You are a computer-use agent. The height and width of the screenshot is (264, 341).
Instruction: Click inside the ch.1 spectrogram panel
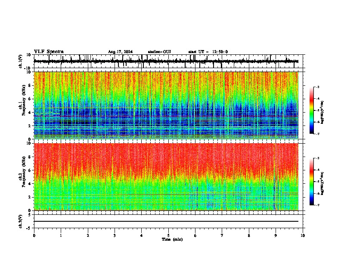[166, 105]
